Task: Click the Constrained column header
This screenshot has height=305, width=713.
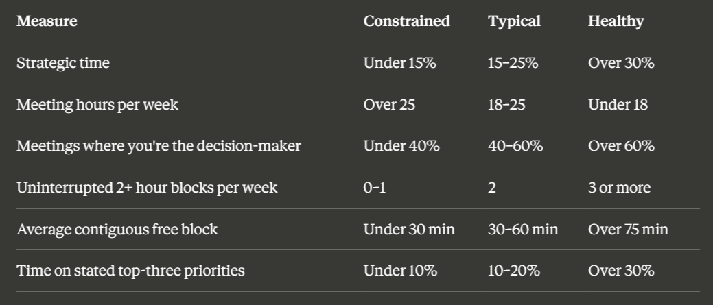Action: (x=406, y=21)
